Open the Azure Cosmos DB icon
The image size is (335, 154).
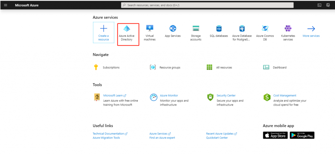tap(265, 28)
